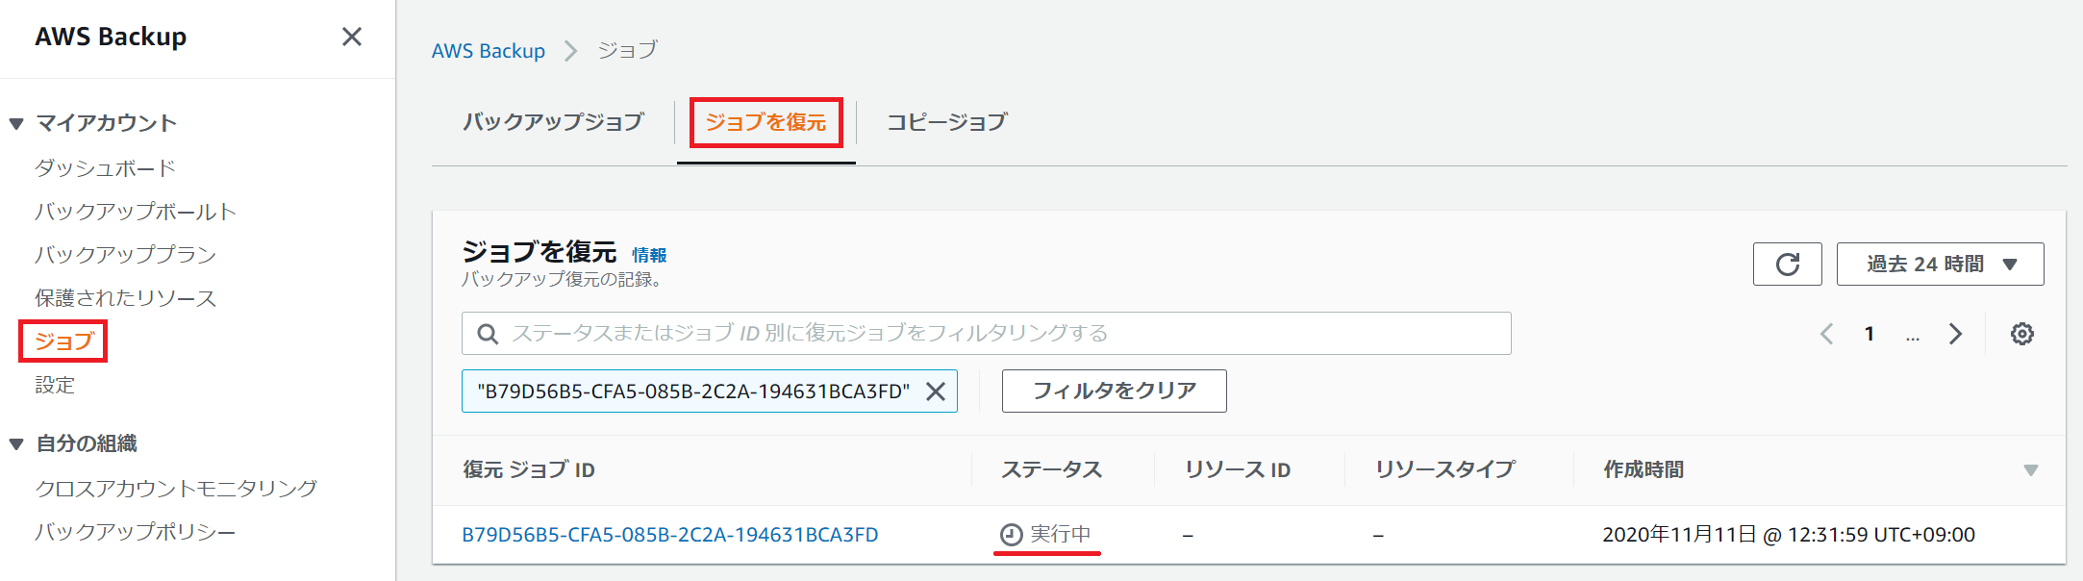Navigate to バックアップボールト in sidebar
This screenshot has width=2083, height=581.
click(x=136, y=212)
